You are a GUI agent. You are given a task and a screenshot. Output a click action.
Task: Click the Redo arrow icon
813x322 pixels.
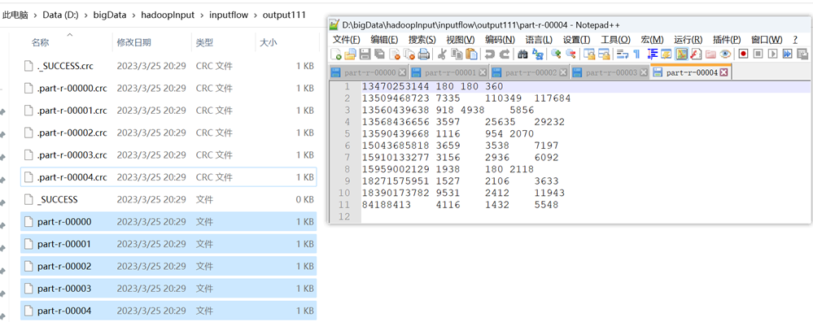point(505,54)
